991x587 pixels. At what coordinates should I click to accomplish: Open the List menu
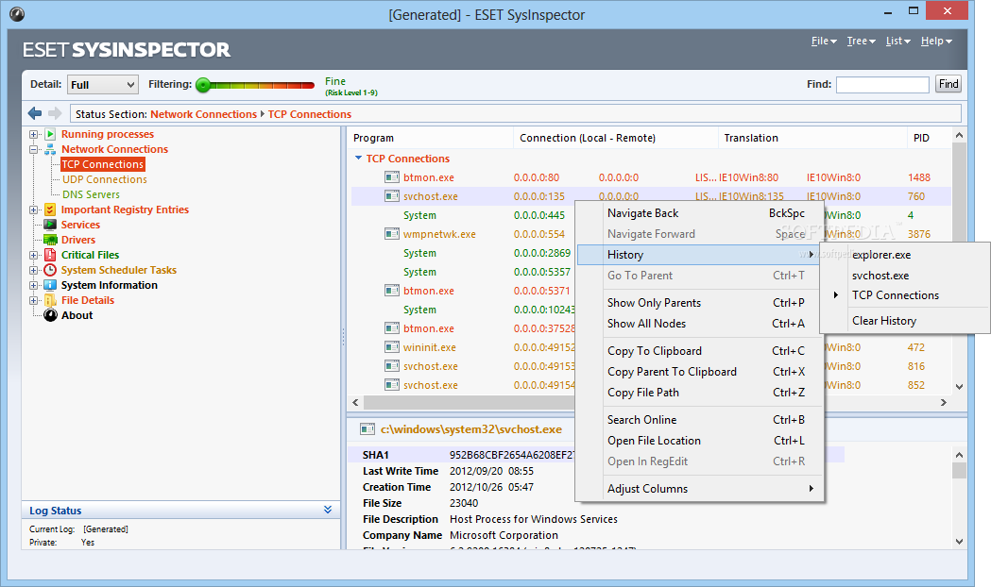tap(897, 41)
